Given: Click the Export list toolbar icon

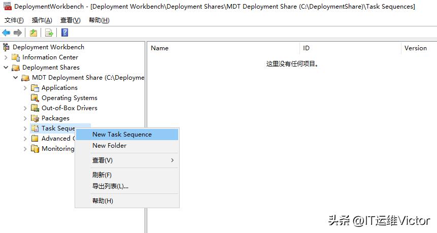Looking at the screenshot, I should pyautogui.click(x=49, y=33).
